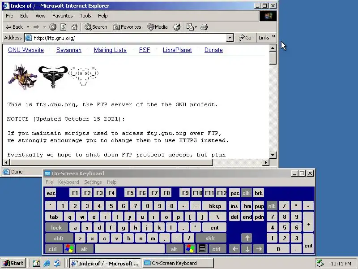
Task: Click the right Windows logo key
Action: tap(190, 249)
